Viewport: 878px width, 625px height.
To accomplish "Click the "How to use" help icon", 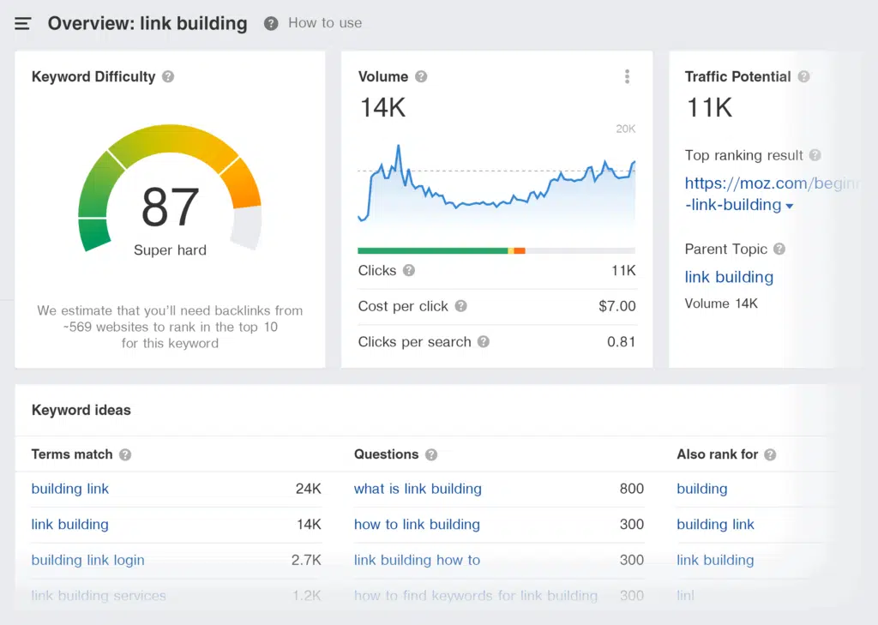I will click(271, 23).
